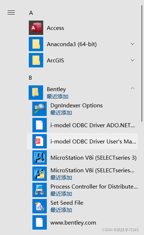Screen dimensions: 144x235
Task: Expand the ArcGIS folder chevron
Action: [x=132, y=60]
